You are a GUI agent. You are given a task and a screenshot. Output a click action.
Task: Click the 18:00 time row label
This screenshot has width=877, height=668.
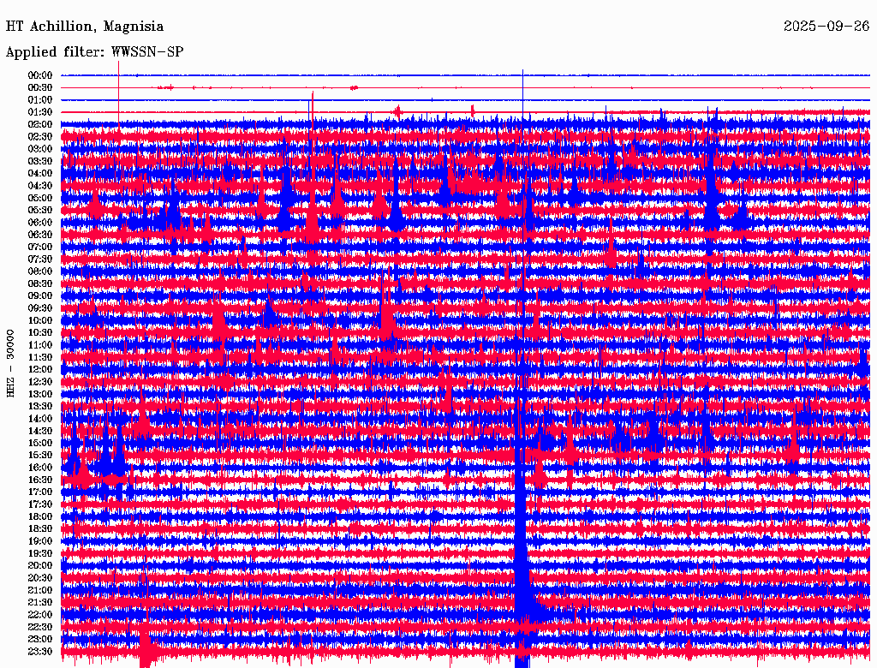coord(40,516)
